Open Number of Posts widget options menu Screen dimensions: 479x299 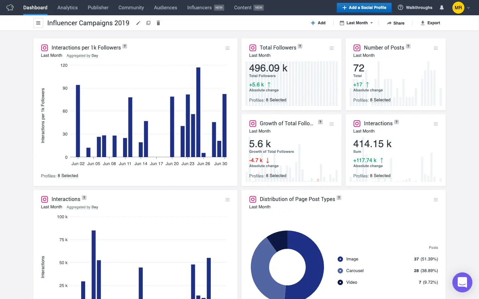coord(435,48)
